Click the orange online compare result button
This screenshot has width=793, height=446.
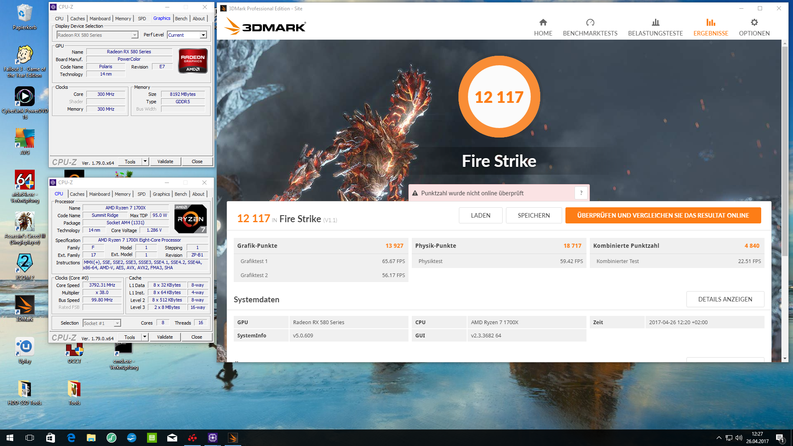pos(663,215)
